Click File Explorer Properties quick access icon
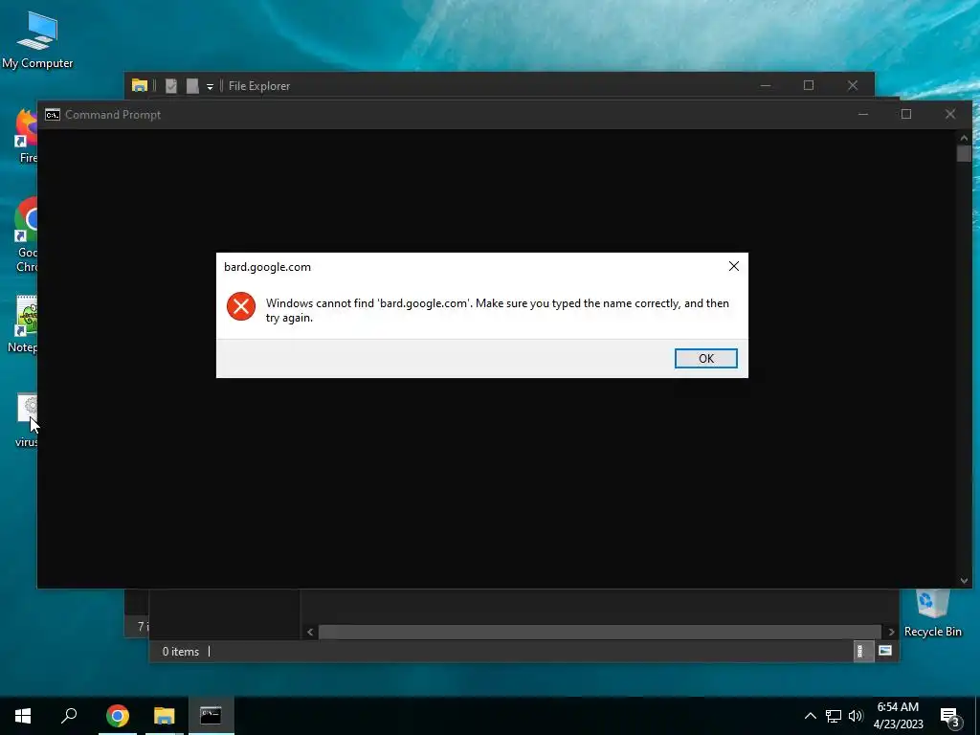 click(170, 85)
